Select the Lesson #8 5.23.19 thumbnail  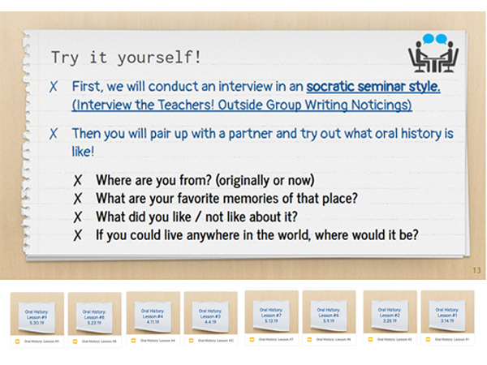(94, 313)
